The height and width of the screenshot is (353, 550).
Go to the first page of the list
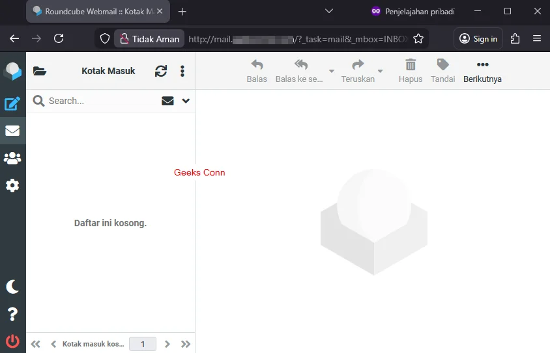pos(35,344)
